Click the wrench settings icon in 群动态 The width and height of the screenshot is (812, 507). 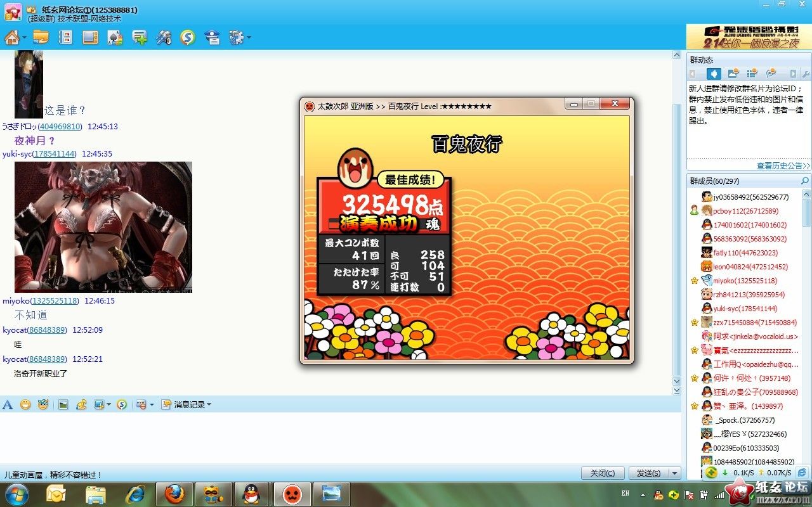pos(806,74)
